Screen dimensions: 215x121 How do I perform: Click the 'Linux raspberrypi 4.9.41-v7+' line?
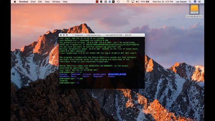(98, 53)
